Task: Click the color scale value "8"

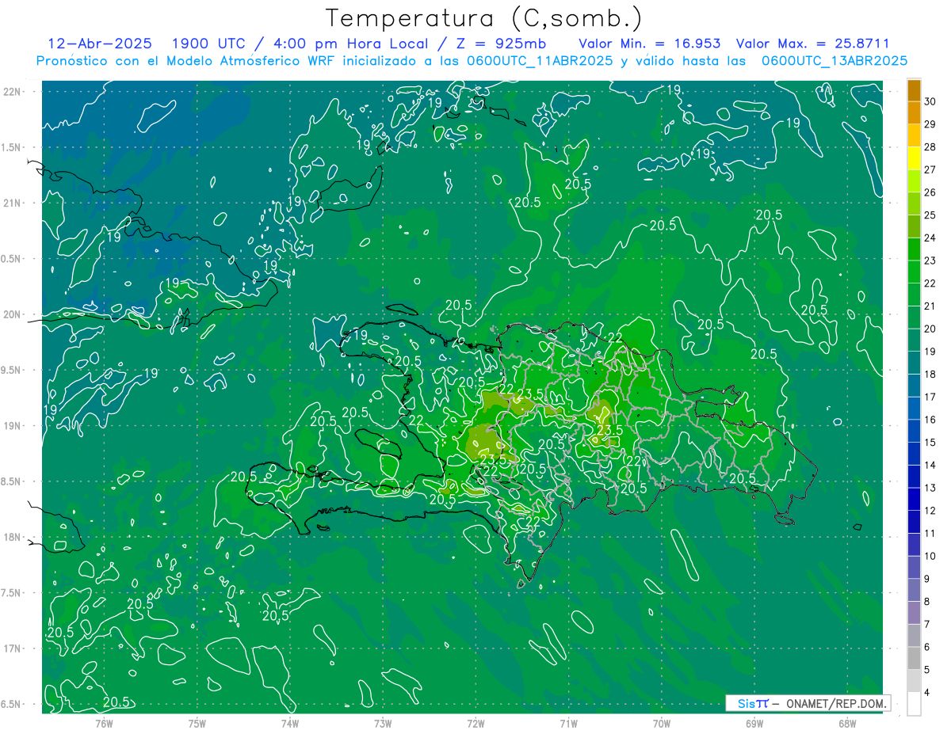Action: point(928,602)
